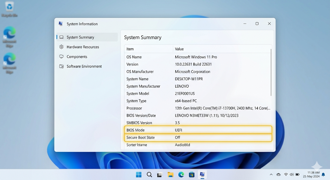Select the value Microsoft Corporation
330x180 pixels.
(x=193, y=72)
